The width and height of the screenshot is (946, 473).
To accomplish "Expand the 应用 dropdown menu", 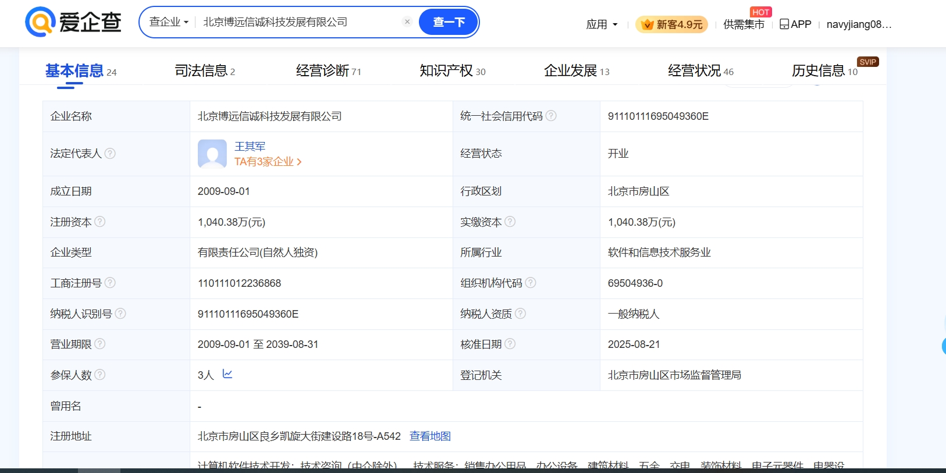I will click(602, 24).
